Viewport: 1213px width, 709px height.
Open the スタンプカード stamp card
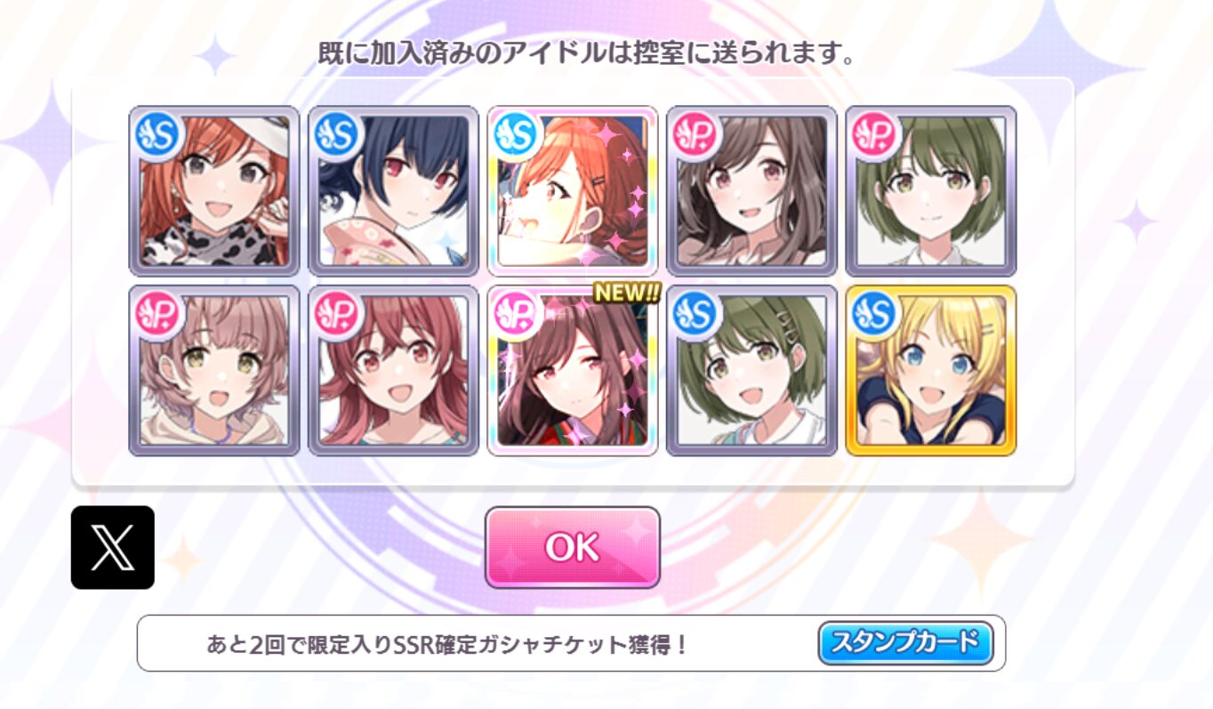pos(905,642)
